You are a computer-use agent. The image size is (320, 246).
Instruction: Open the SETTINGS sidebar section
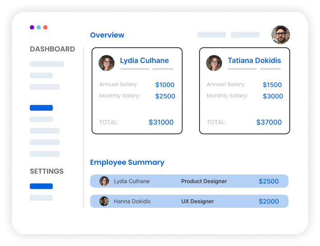46,171
